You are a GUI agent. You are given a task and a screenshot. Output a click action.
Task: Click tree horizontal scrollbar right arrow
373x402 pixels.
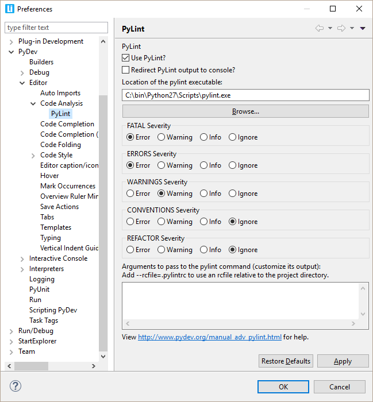pos(94,366)
